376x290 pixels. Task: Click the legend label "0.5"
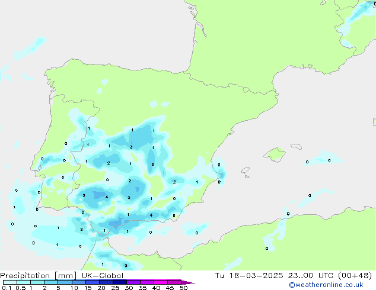21,288
